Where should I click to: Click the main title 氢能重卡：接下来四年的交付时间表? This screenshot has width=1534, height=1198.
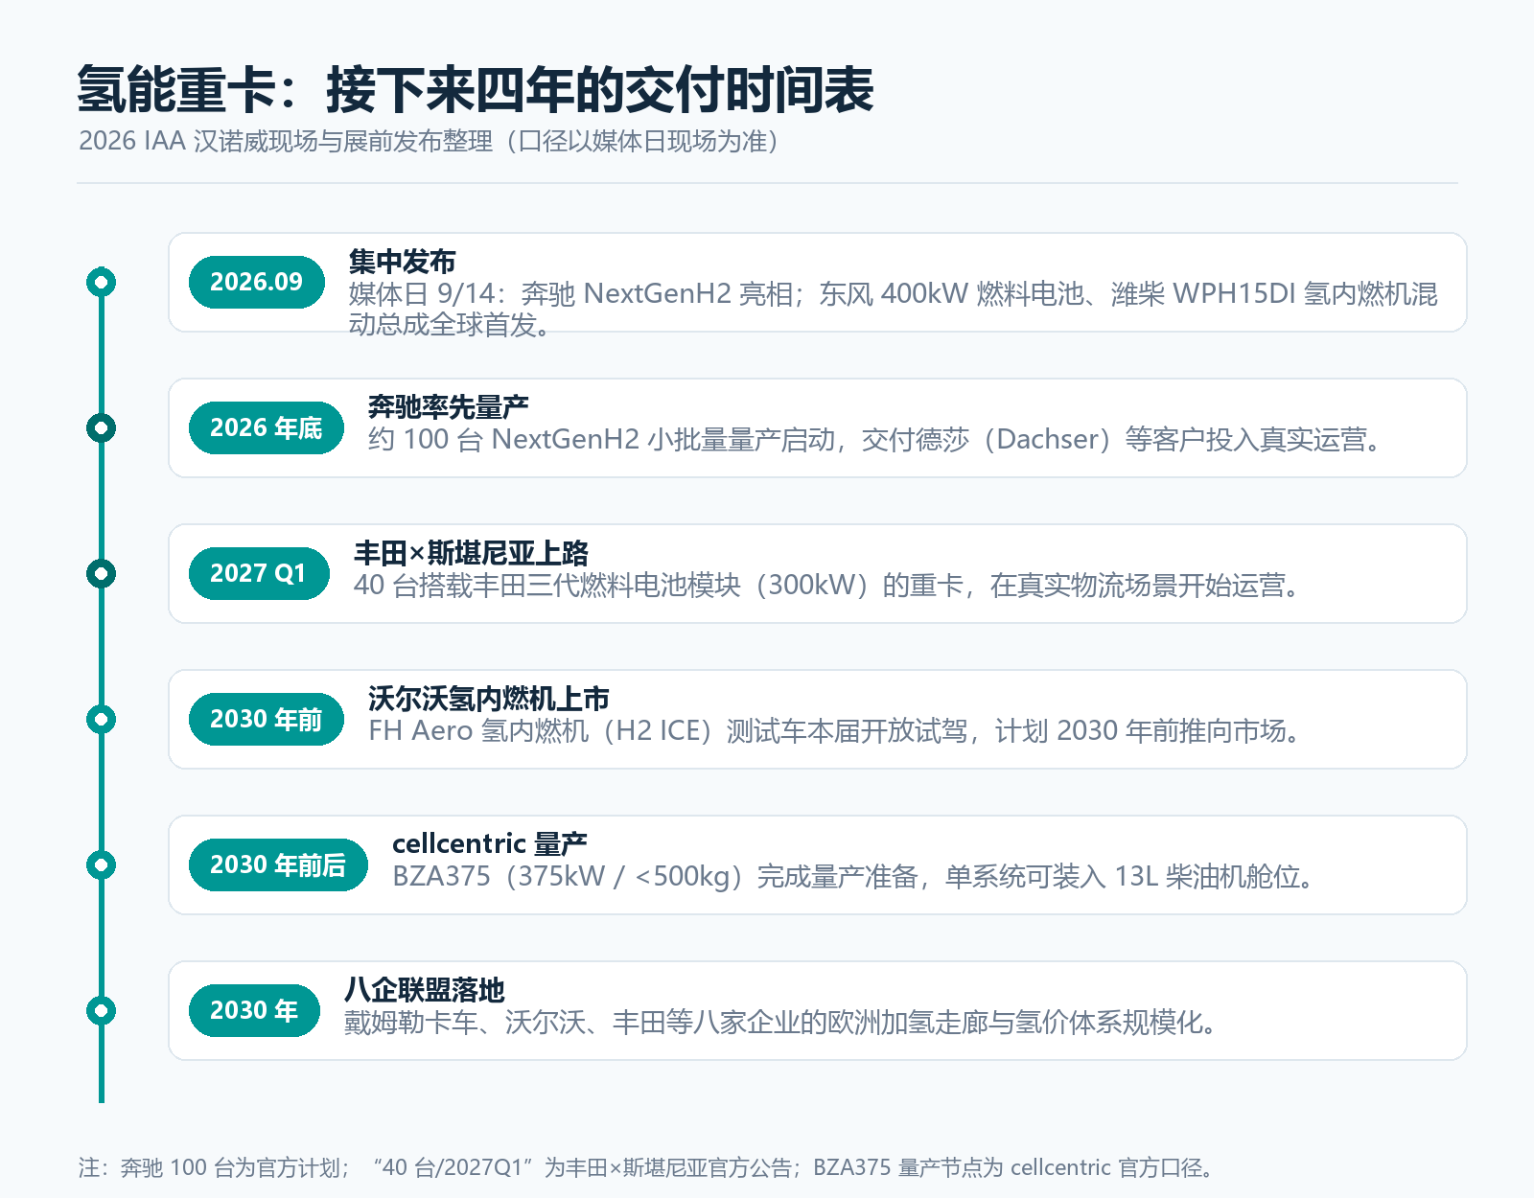tap(476, 90)
